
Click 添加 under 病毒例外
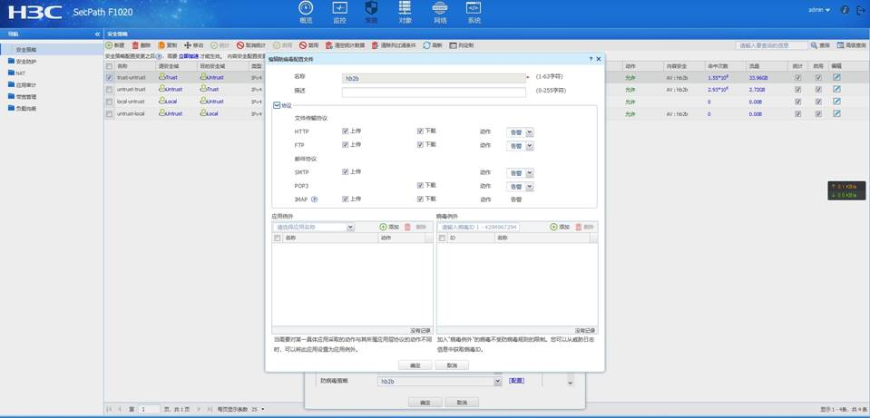point(560,228)
